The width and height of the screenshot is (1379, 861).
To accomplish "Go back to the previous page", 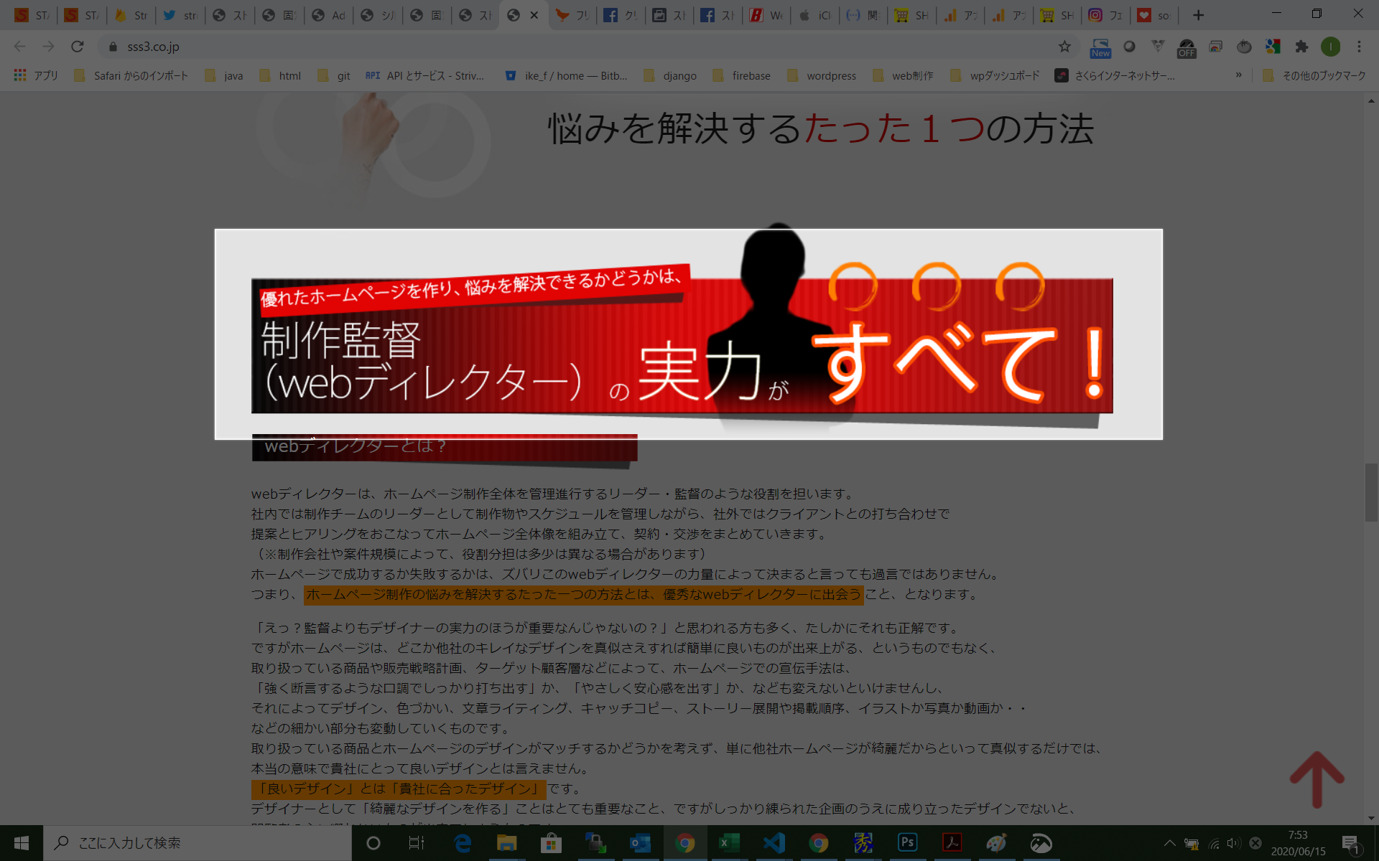I will click(x=20, y=47).
